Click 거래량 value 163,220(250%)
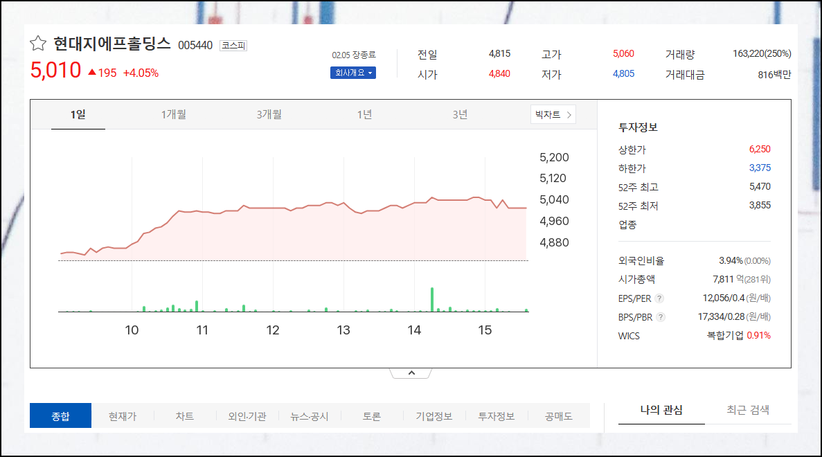The width and height of the screenshot is (822, 457). pos(762,53)
